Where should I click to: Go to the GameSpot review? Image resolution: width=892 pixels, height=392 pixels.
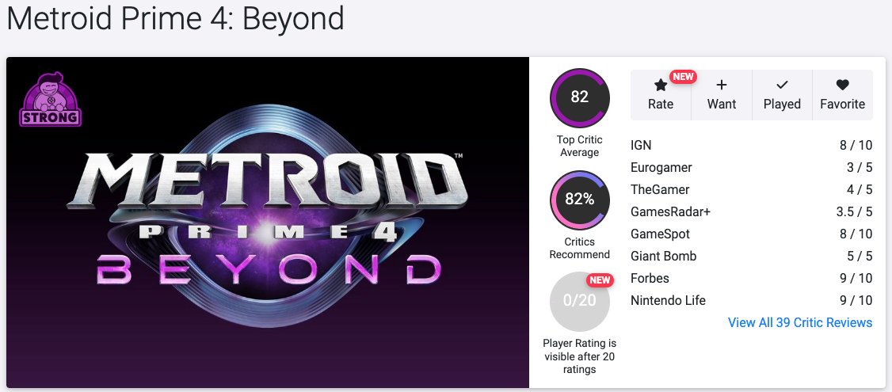(x=660, y=234)
